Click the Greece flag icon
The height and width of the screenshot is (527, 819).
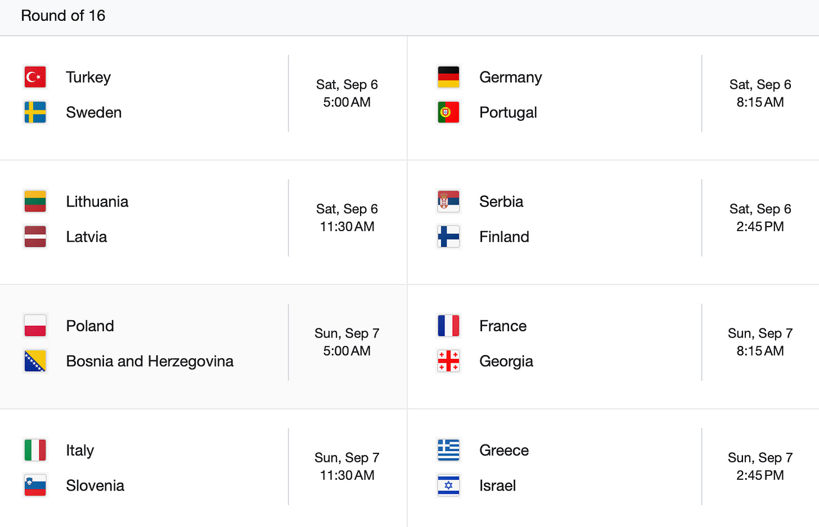tap(448, 450)
